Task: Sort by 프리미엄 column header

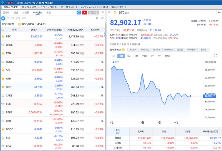Action: coord(95,30)
